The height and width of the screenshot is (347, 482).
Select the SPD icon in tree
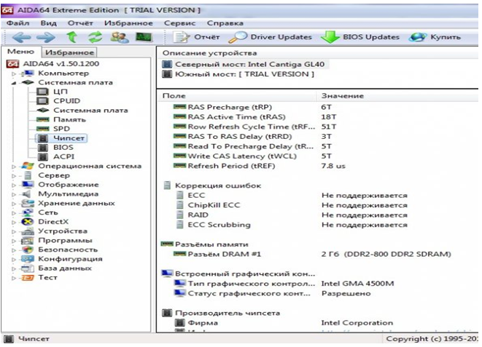(43, 129)
